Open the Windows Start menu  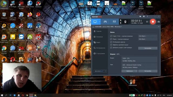(2, 95)
